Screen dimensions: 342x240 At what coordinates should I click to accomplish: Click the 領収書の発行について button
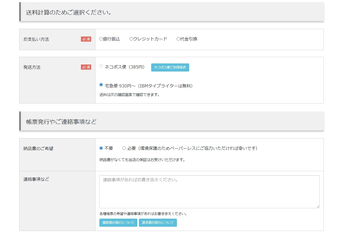118,223
